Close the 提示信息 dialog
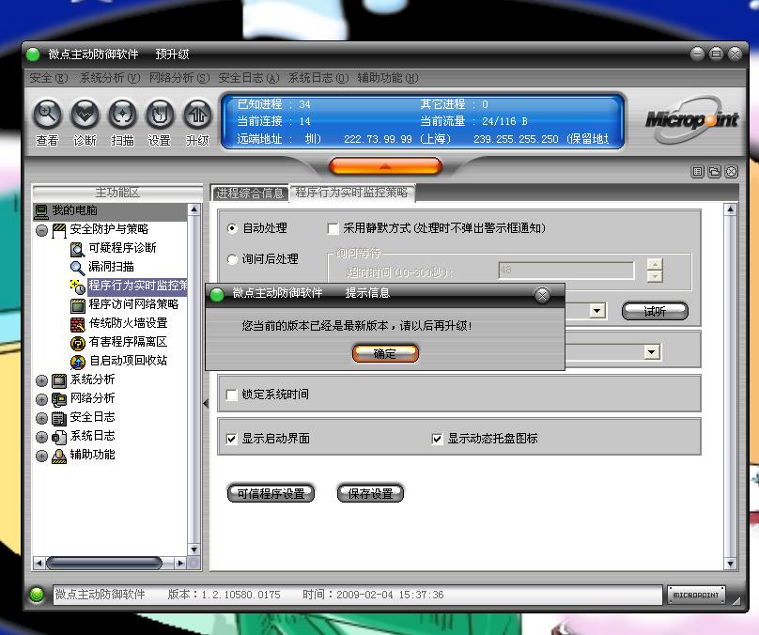This screenshot has height=635, width=759. pos(542,295)
